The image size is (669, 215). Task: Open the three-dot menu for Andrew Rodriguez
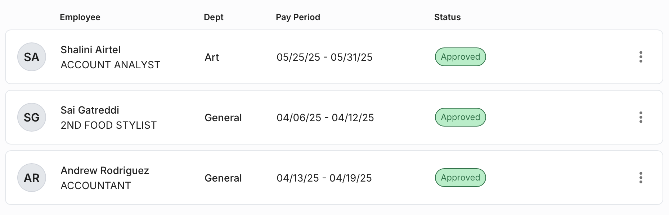click(x=641, y=178)
